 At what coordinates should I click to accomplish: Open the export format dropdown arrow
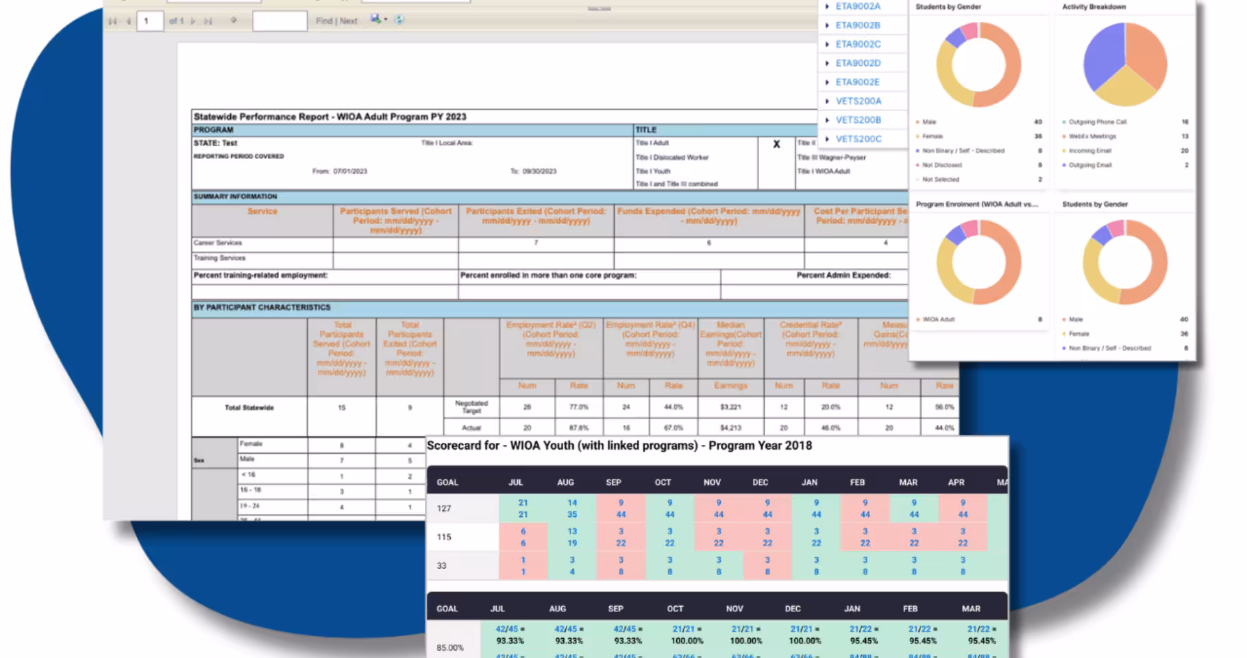coord(385,20)
